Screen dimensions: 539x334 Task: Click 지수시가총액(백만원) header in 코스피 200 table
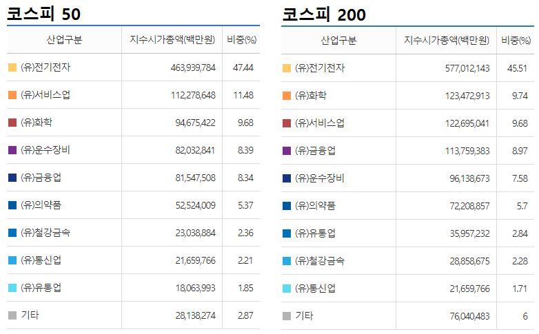pos(447,41)
